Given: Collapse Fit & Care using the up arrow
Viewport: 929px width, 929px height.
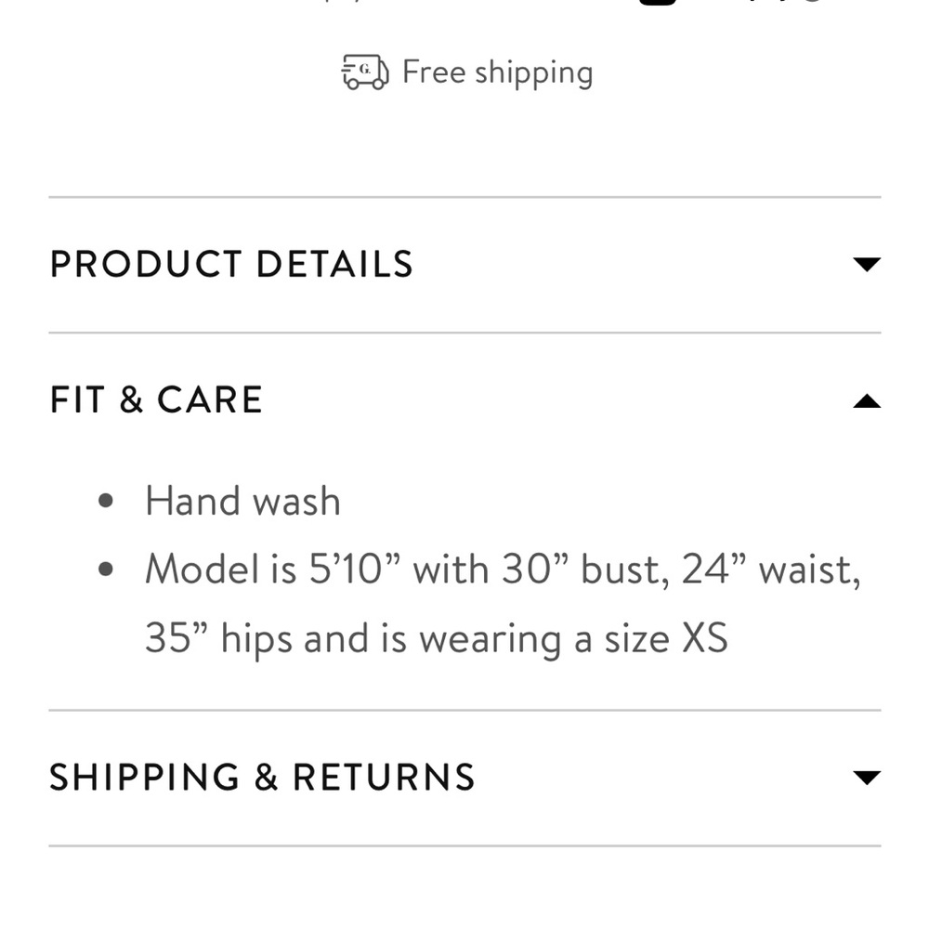Looking at the screenshot, I should click(866, 401).
